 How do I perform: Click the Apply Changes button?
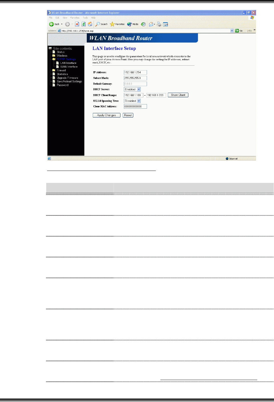(x=106, y=115)
